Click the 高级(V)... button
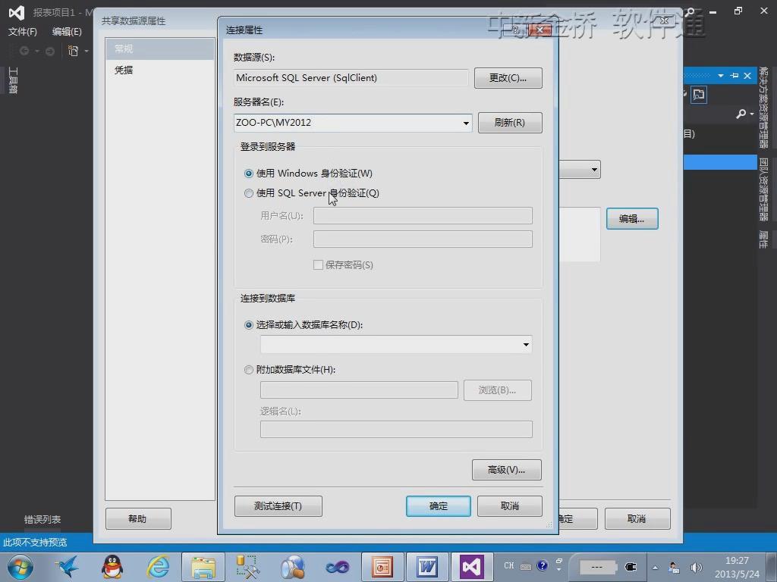 click(x=506, y=470)
